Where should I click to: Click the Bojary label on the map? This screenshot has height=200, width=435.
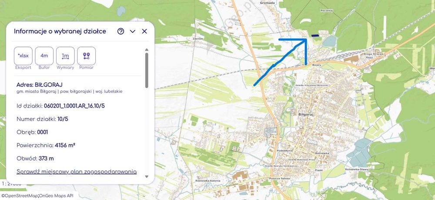coord(317,65)
